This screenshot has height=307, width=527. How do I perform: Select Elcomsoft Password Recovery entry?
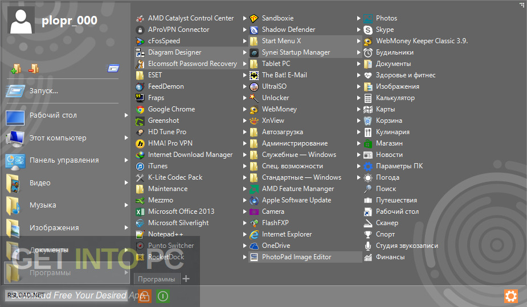coord(191,64)
